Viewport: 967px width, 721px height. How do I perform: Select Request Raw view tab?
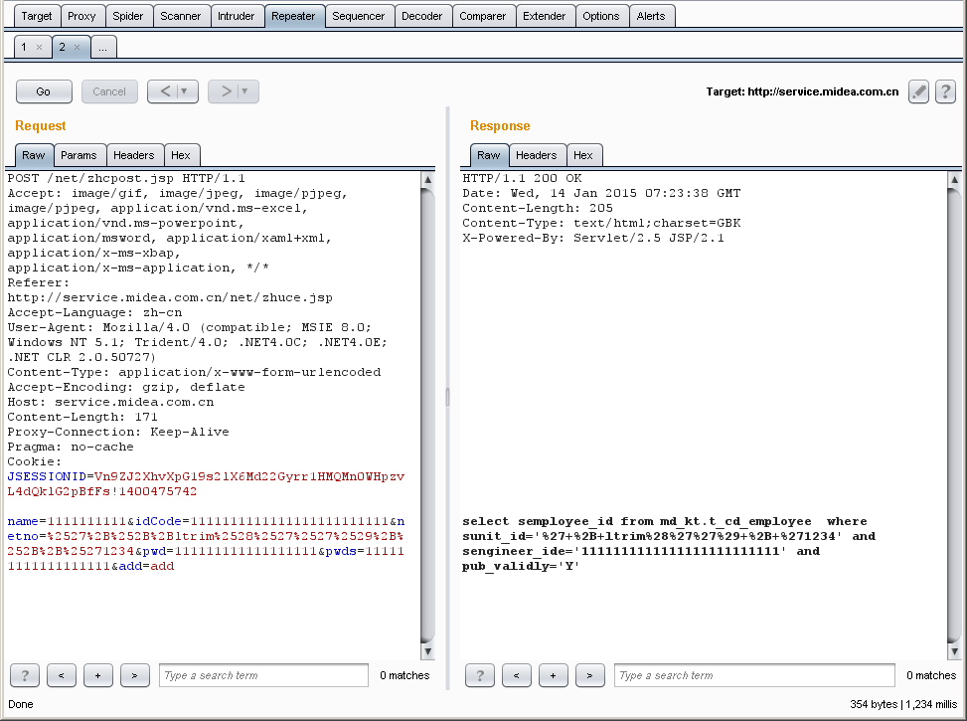click(34, 155)
